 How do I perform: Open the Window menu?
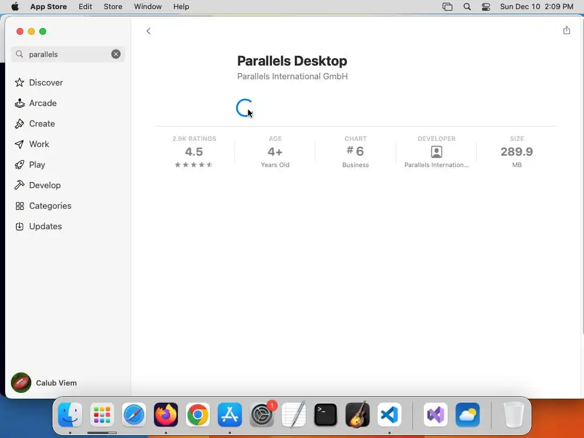[148, 6]
